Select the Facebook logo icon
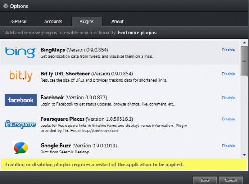The height and width of the screenshot is (184, 249). [21, 100]
